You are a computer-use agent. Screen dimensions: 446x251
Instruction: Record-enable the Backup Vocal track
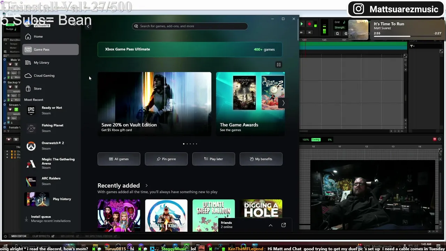click(10, 87)
